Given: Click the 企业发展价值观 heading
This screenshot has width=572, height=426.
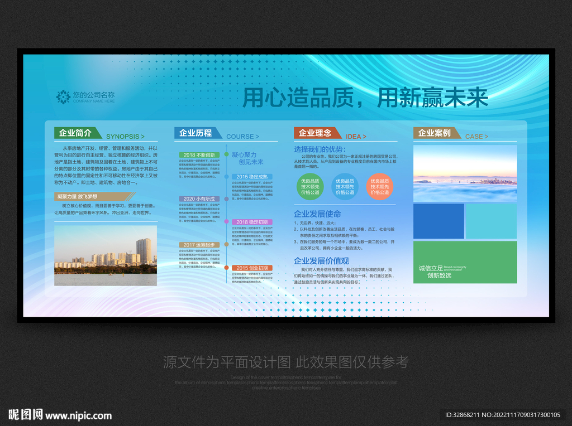Looking at the screenshot, I should point(321,261).
